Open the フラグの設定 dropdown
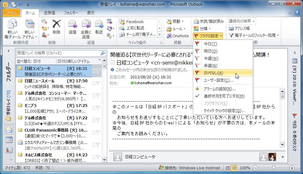 tap(208, 36)
